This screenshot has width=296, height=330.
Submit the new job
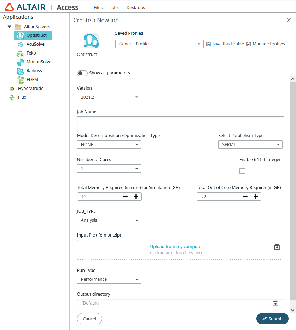(272, 319)
